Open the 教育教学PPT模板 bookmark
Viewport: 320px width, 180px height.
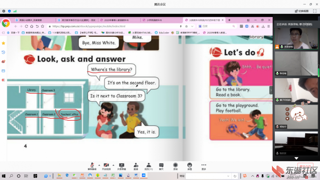(188, 33)
